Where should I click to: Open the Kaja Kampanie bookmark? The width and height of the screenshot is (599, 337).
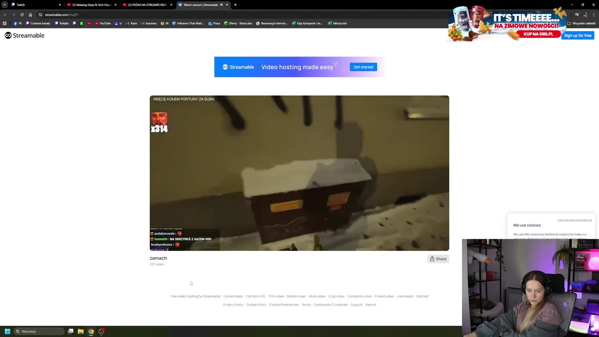coord(307,23)
